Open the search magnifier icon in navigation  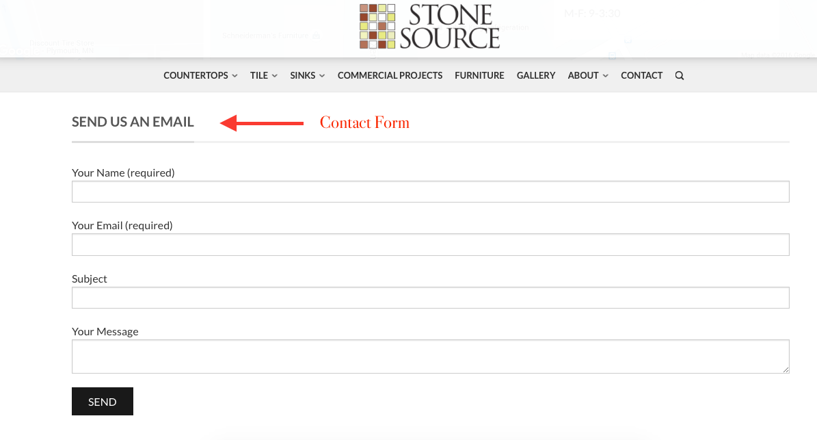(679, 76)
